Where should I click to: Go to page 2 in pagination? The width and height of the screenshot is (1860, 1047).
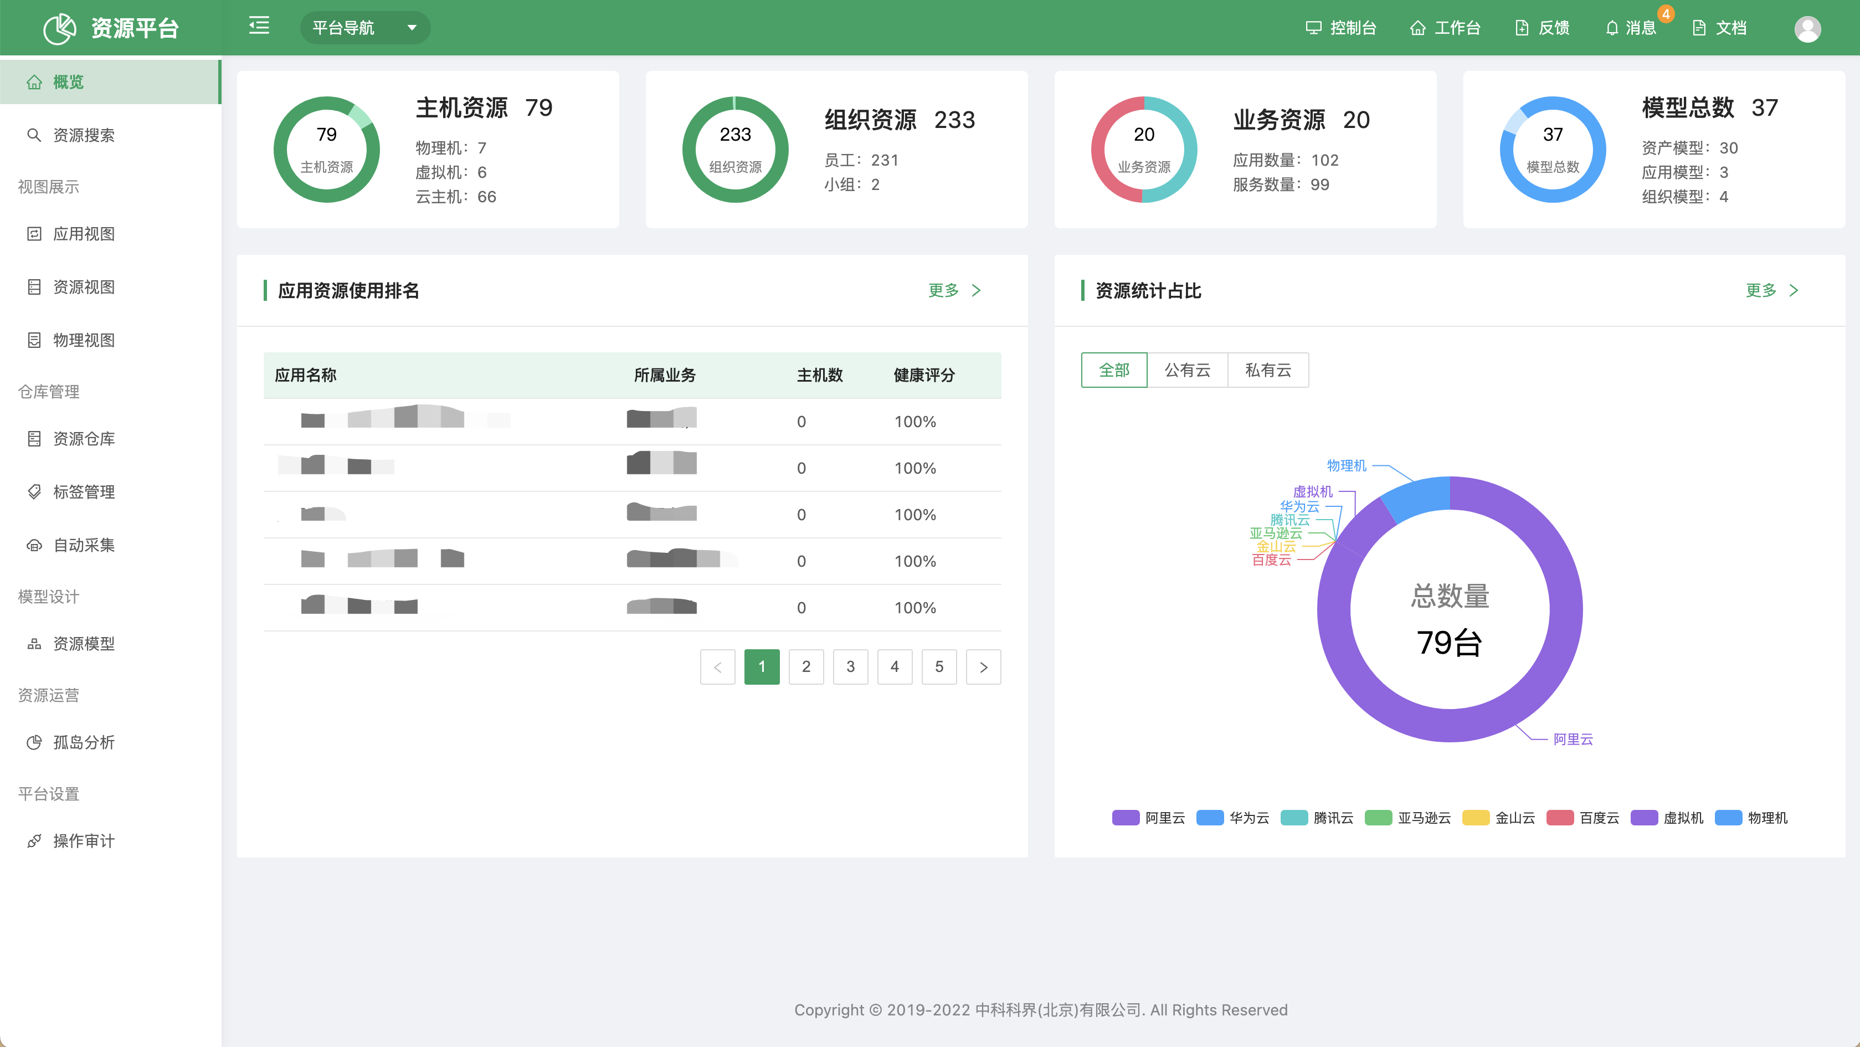[x=806, y=666]
